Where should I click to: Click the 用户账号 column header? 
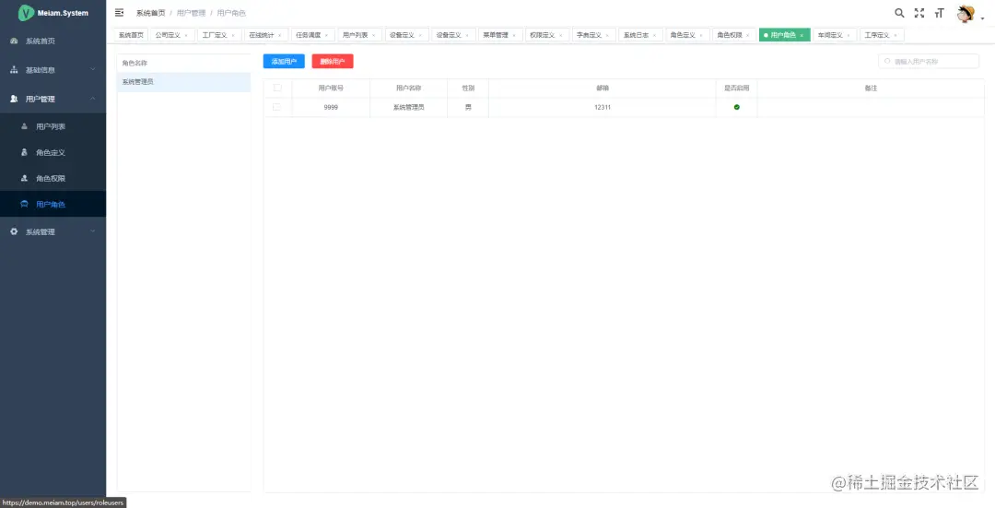331,89
